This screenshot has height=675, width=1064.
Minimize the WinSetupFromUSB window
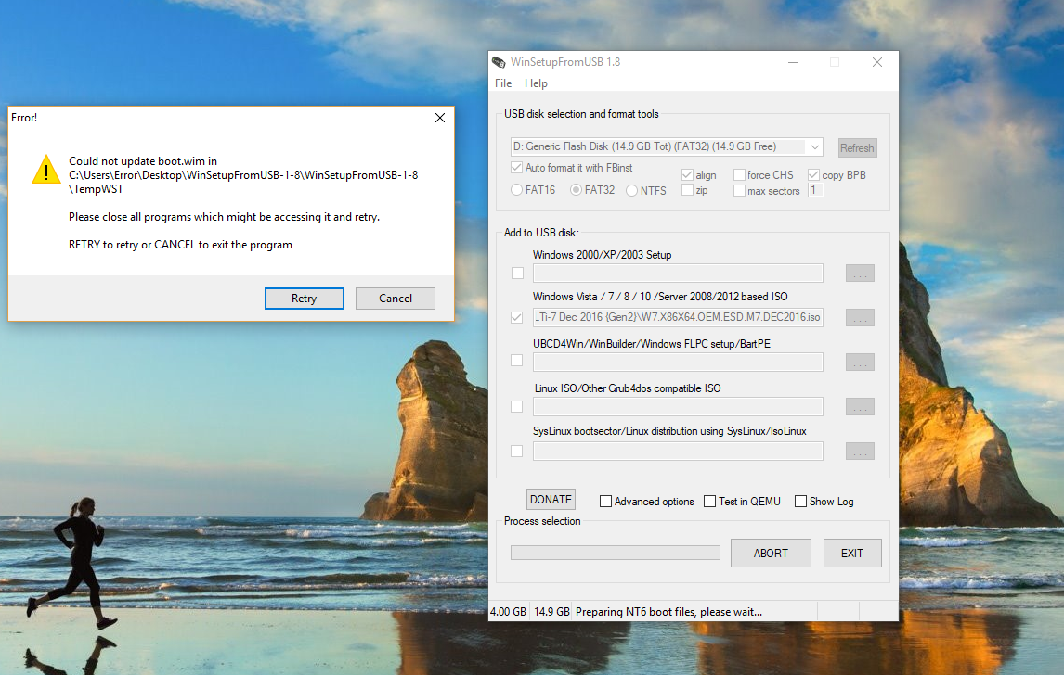click(793, 62)
